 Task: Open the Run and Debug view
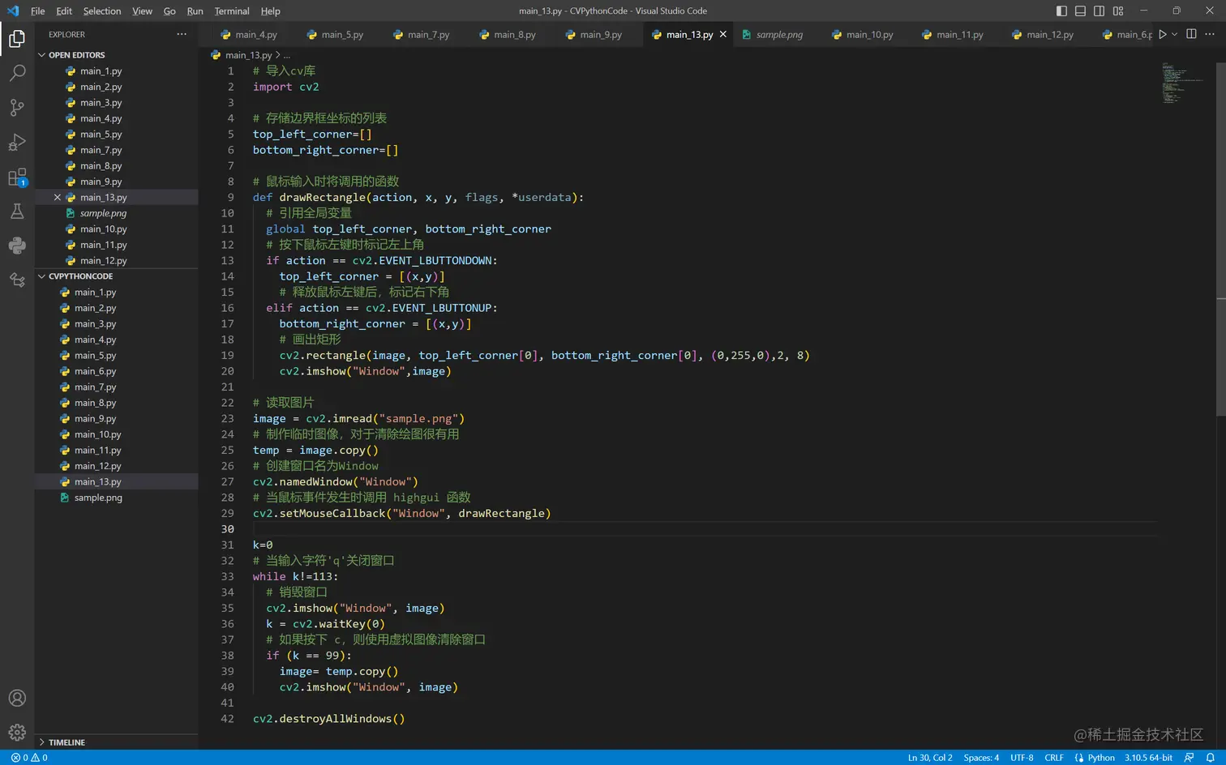click(x=17, y=143)
